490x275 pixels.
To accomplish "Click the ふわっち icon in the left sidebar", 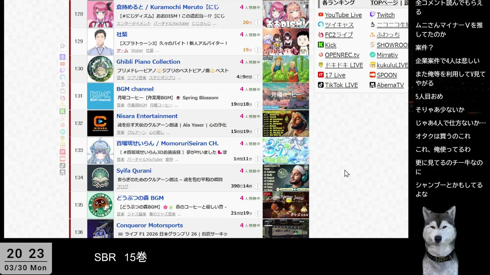I will (x=62, y=105).
